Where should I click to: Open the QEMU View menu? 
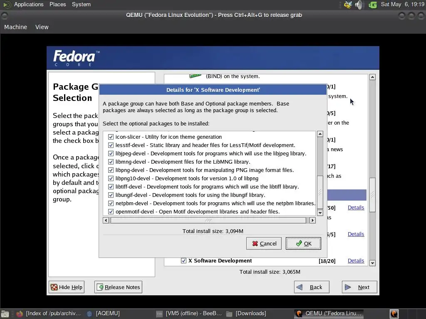42,27
